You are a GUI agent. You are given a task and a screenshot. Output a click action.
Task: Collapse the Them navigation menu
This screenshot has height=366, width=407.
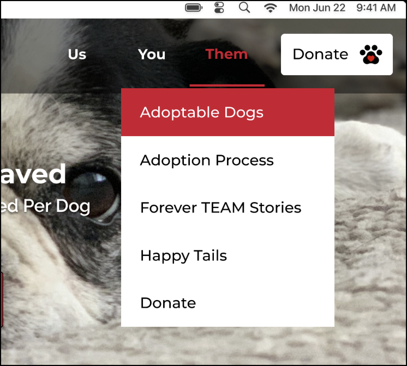(227, 54)
